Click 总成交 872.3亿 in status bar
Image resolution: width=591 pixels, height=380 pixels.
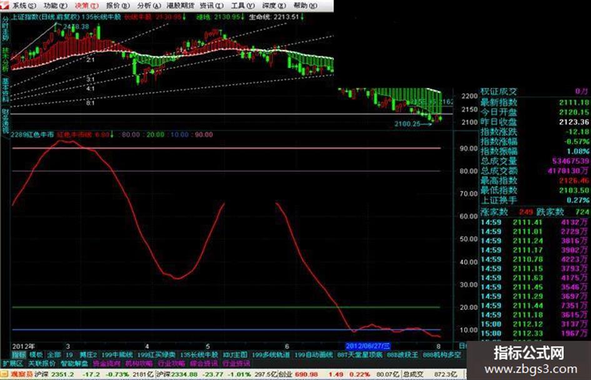[430, 374]
